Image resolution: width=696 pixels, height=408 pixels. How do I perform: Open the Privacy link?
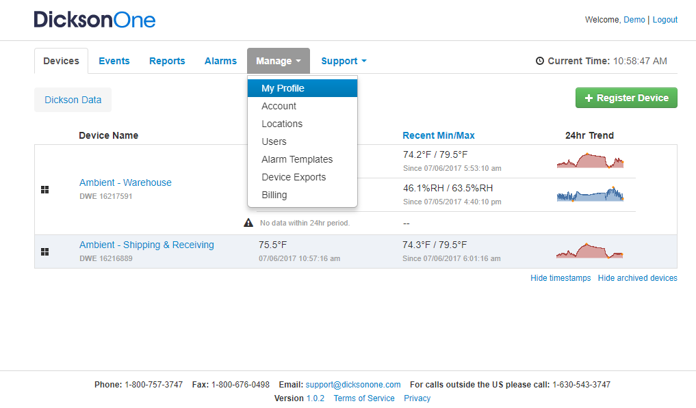[417, 398]
